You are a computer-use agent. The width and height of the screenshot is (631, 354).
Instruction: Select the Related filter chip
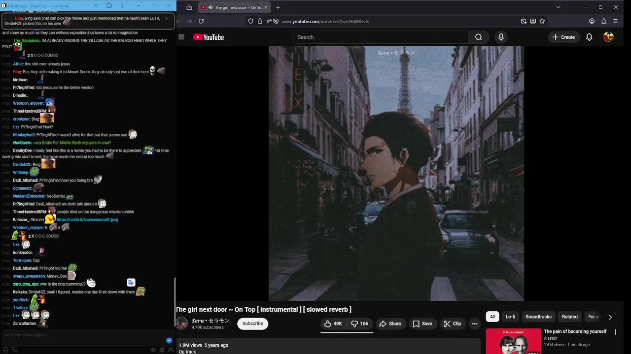(570, 317)
